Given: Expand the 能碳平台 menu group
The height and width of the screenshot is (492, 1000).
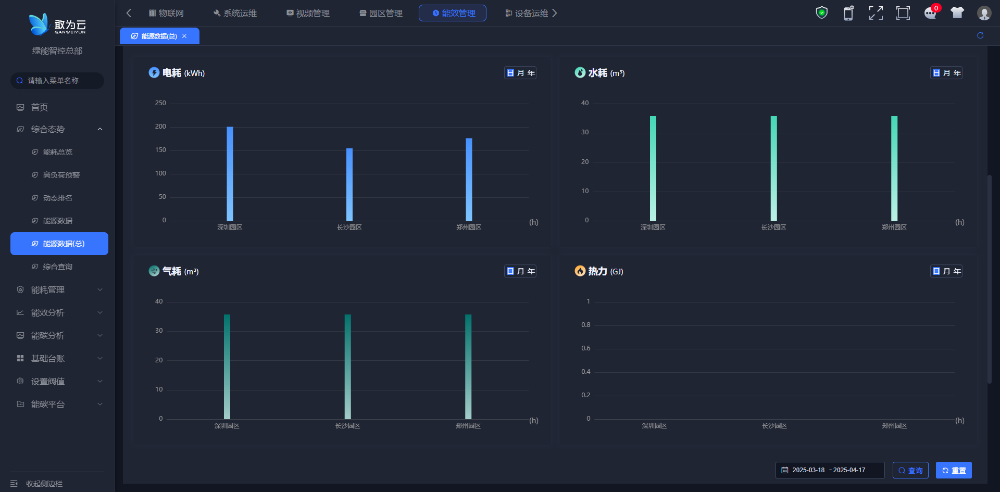Looking at the screenshot, I should (x=59, y=404).
